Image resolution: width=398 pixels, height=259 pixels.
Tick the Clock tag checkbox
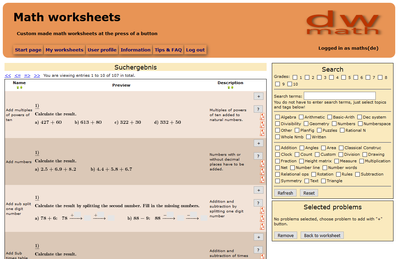tap(278, 154)
